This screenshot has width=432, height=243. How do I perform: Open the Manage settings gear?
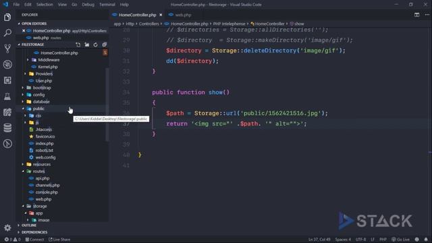point(7,227)
